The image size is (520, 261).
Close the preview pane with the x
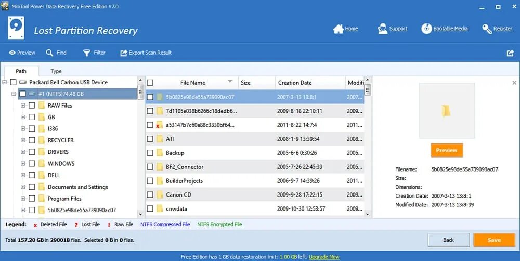coord(514,83)
